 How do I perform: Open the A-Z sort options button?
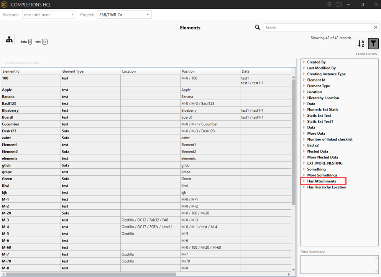point(361,44)
